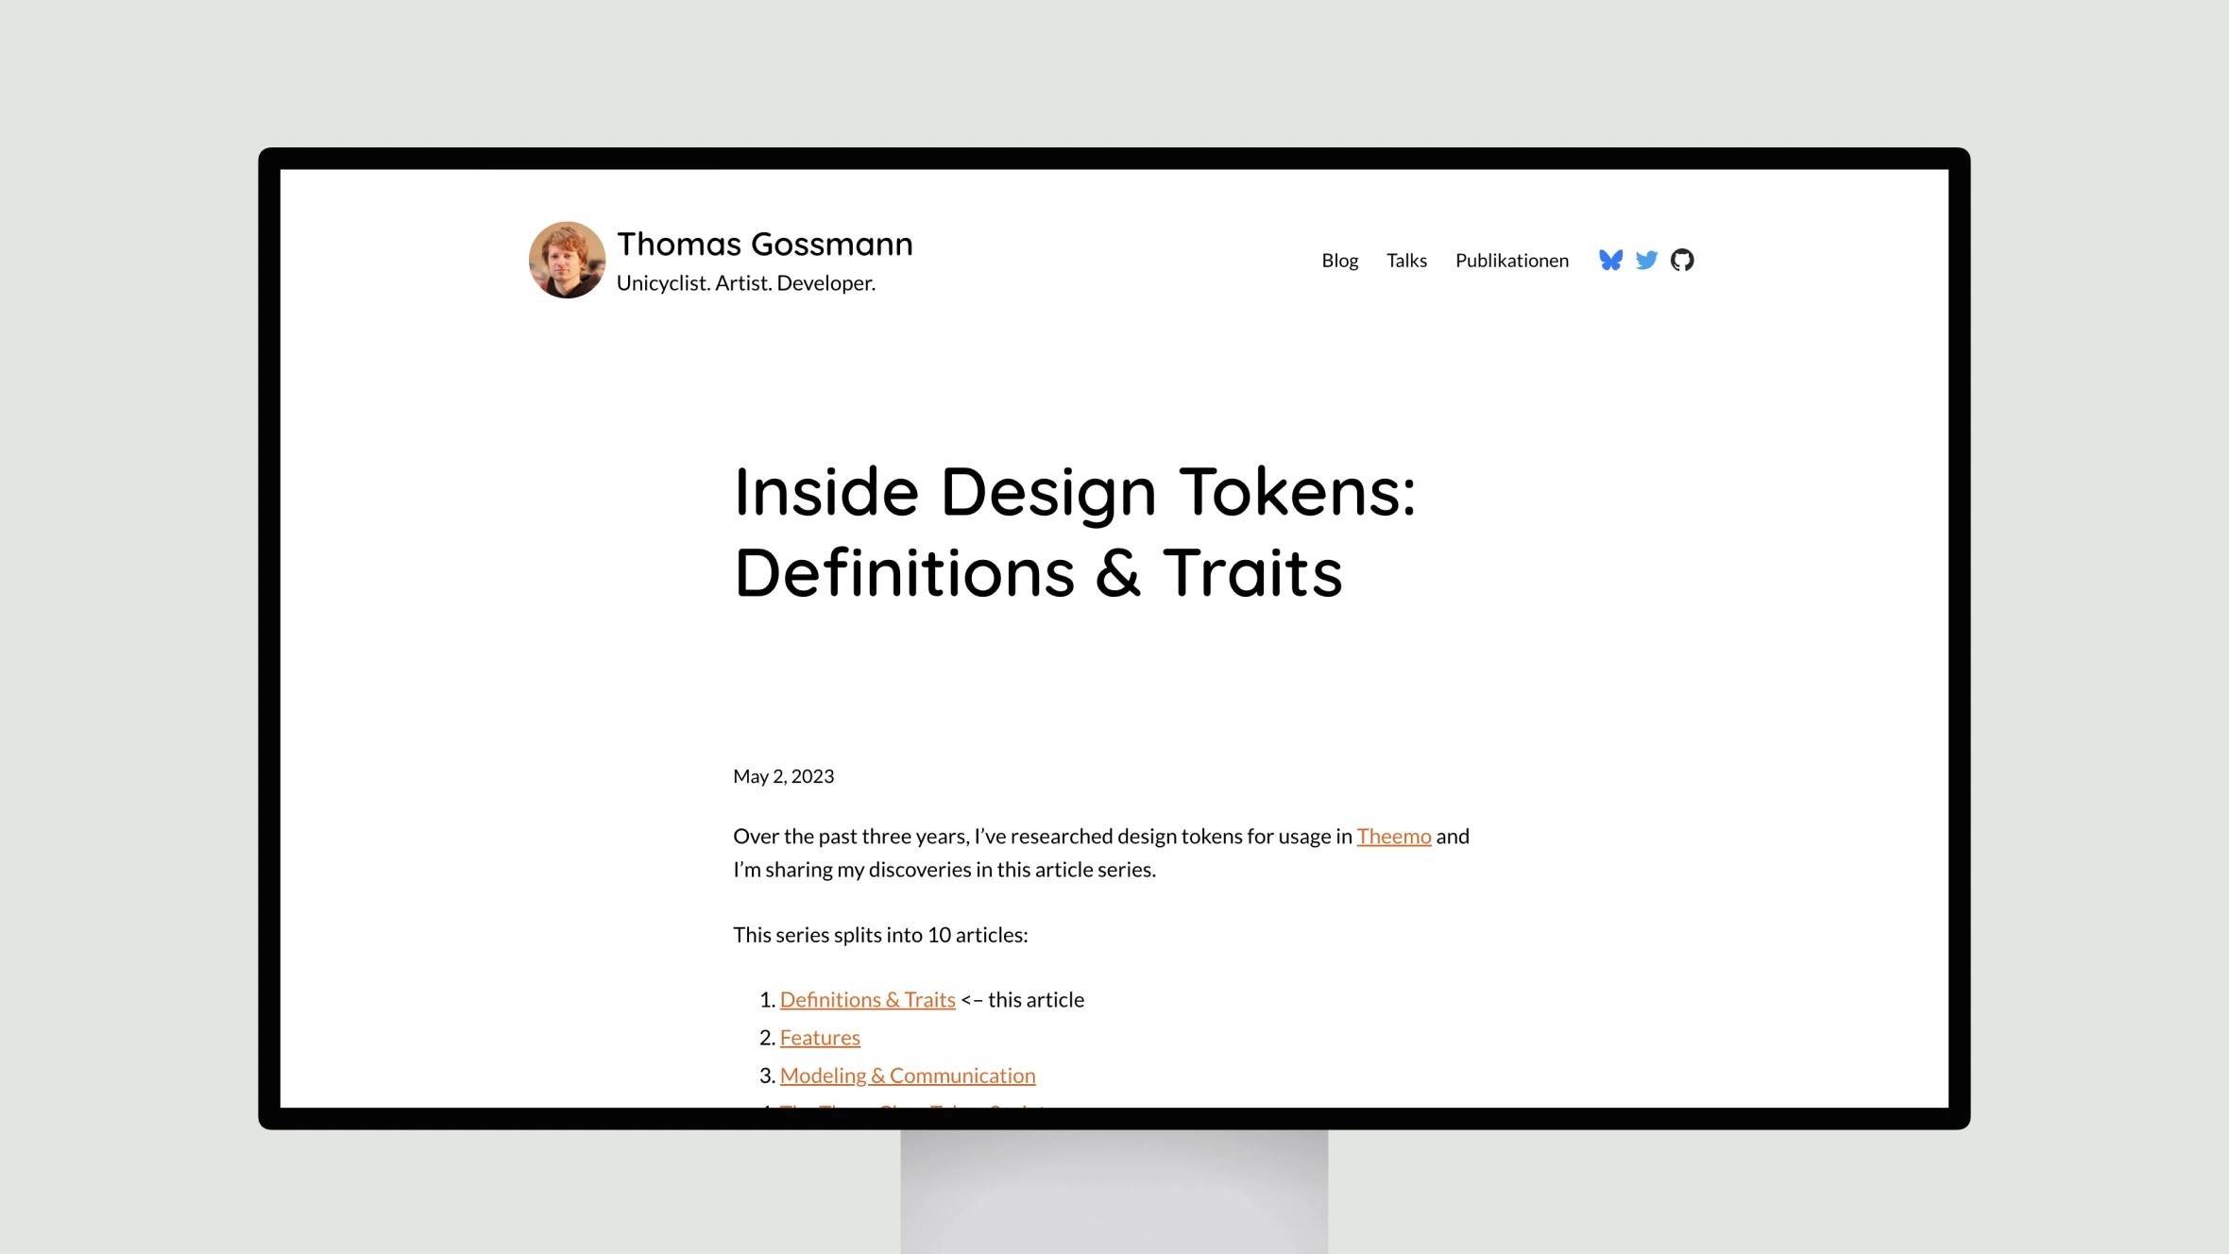This screenshot has height=1254, width=2229.
Task: Open the Blog navigation link
Action: [1341, 259]
